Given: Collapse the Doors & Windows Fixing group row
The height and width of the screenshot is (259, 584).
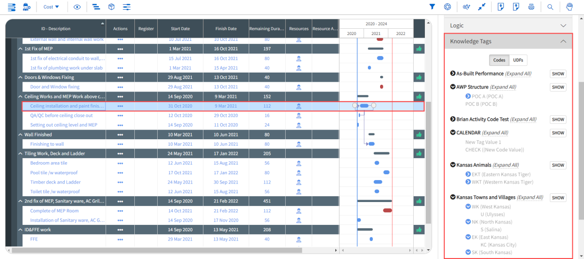Looking at the screenshot, I should (x=20, y=77).
